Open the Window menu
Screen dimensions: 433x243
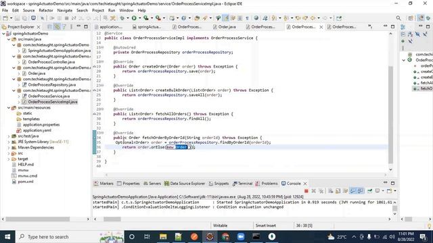(127, 11)
